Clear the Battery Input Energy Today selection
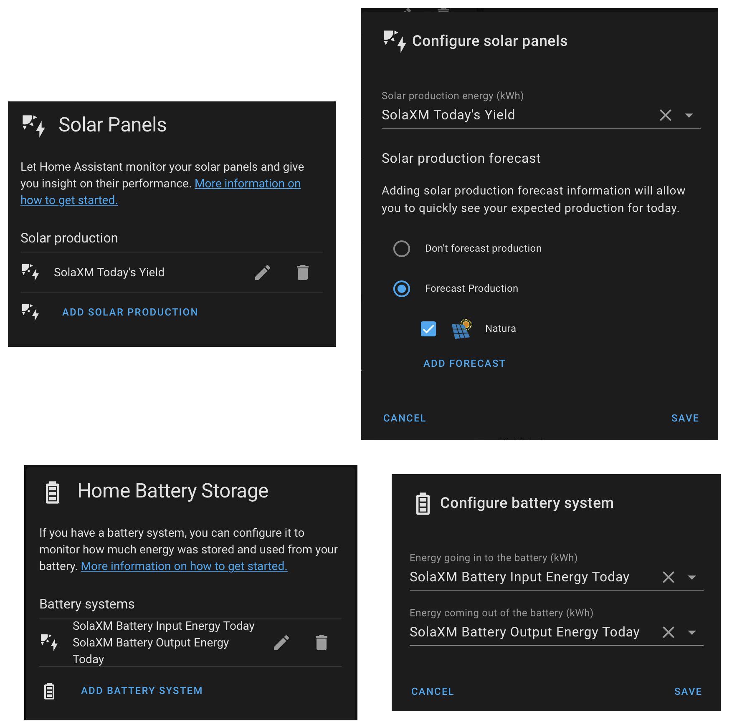 pyautogui.click(x=669, y=577)
